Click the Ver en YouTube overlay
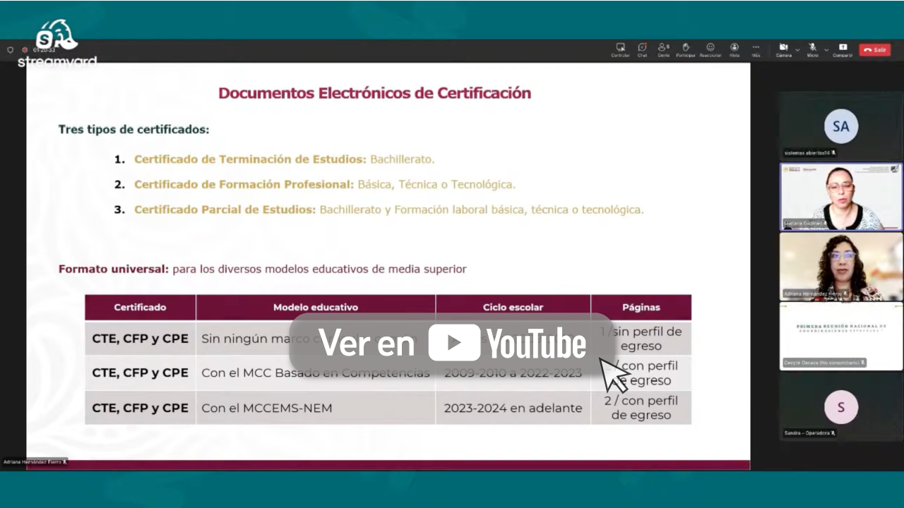This screenshot has width=904, height=508. click(x=453, y=343)
